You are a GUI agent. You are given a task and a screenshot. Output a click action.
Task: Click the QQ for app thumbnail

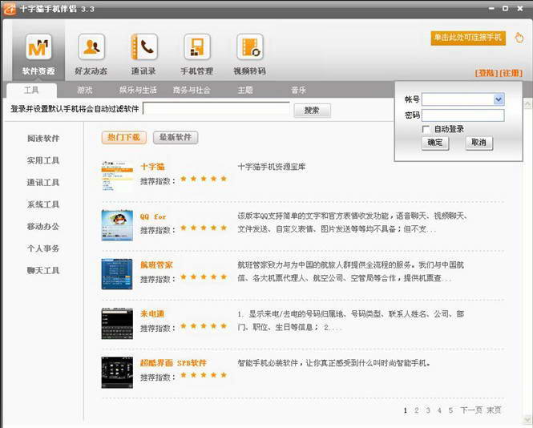point(117,225)
